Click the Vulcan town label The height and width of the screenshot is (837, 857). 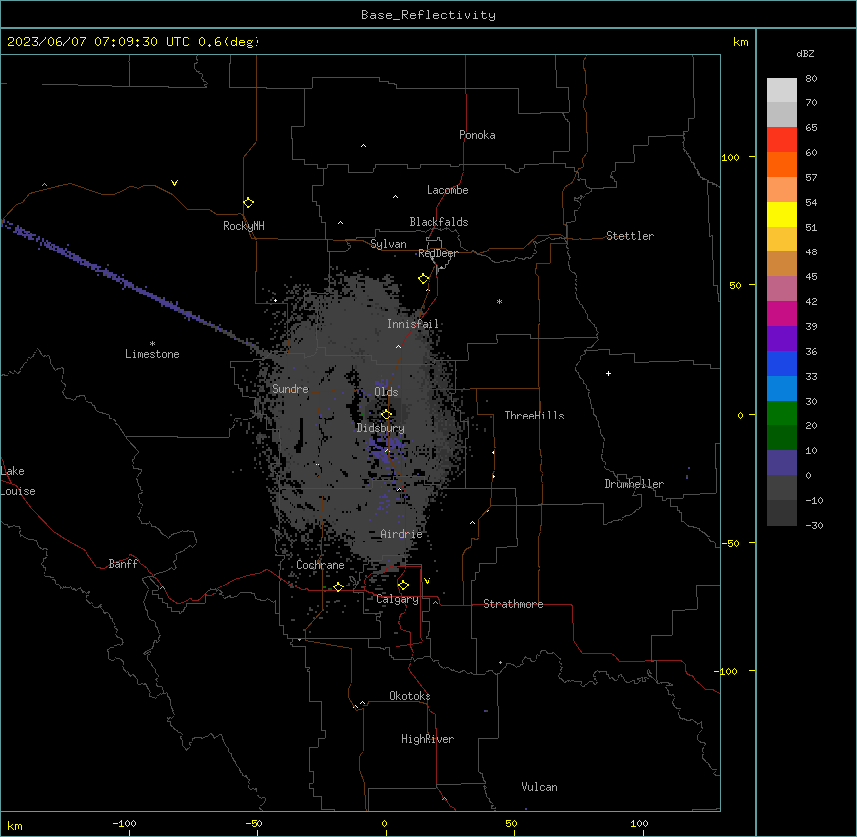[x=540, y=787]
